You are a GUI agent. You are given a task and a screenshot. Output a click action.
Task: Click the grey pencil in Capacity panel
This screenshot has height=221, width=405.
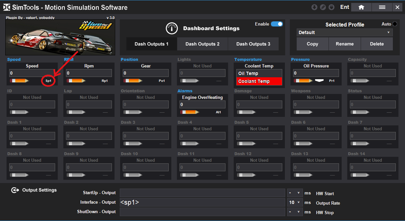click(x=360, y=81)
